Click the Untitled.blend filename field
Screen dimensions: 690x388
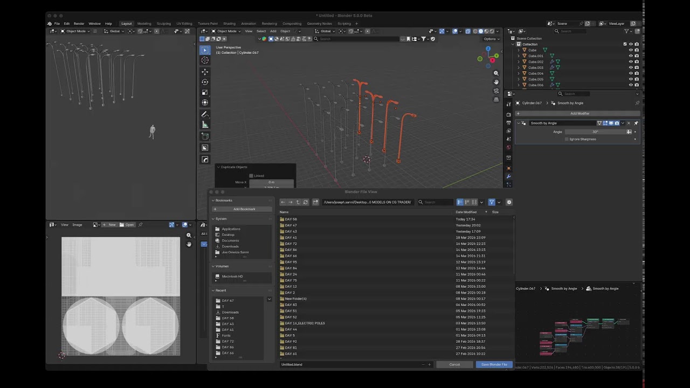coord(350,364)
